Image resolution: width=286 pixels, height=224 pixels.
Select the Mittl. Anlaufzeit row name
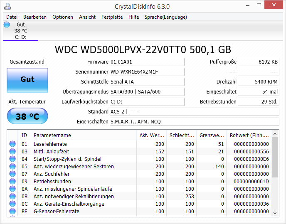coord(51,152)
